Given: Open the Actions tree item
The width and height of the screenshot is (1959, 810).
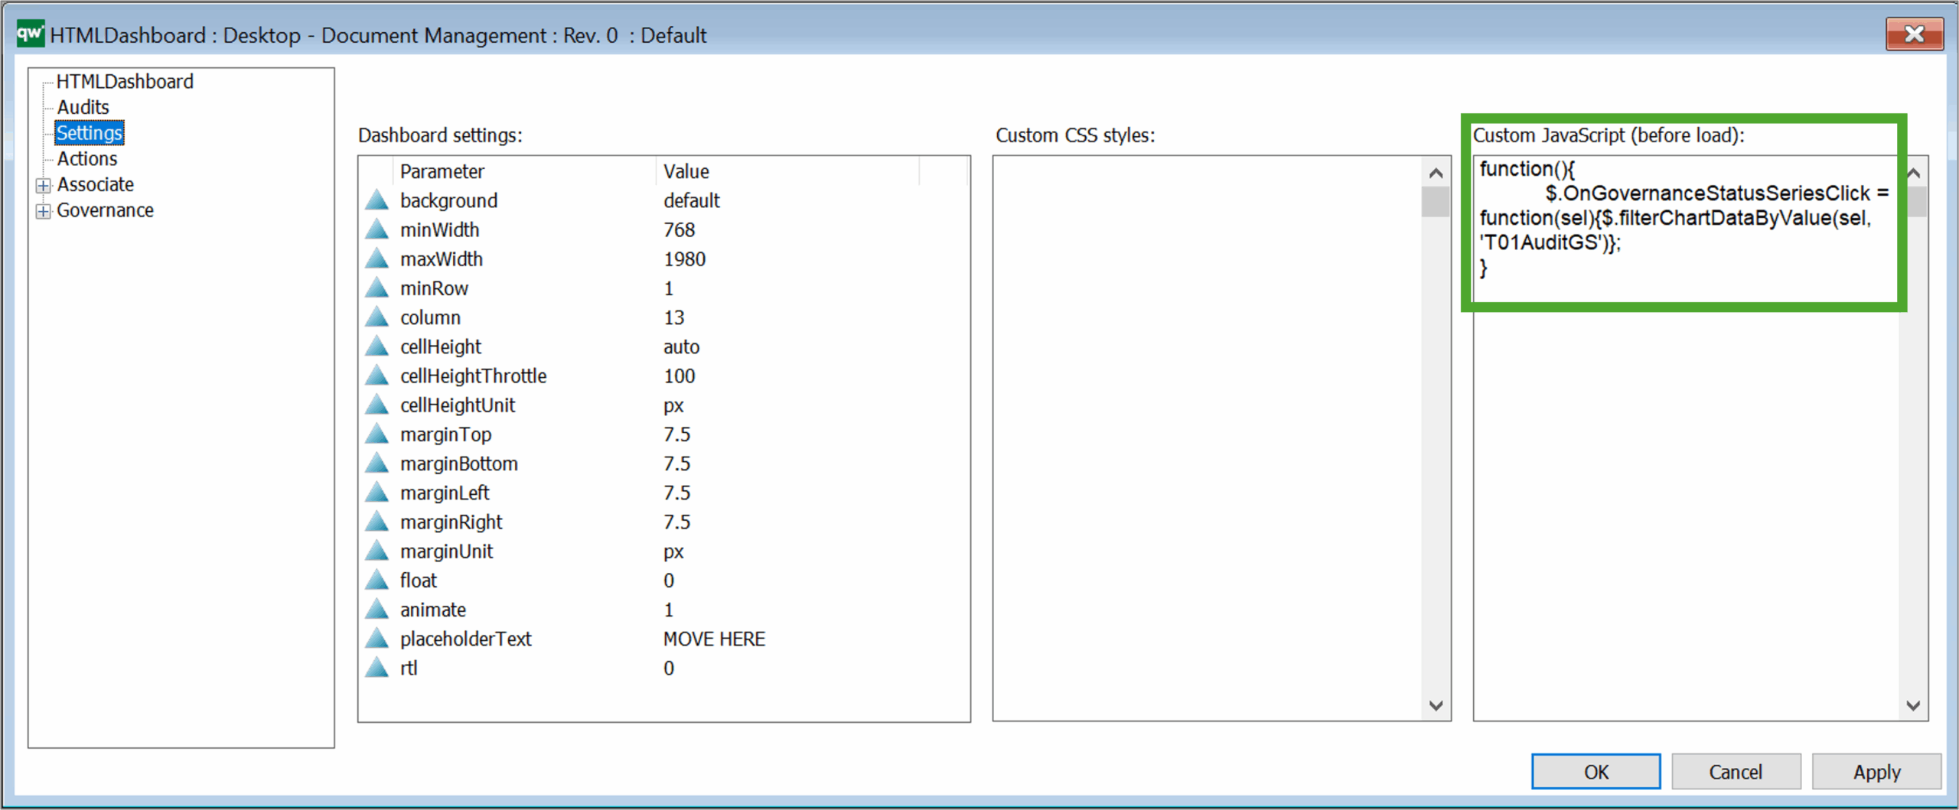Looking at the screenshot, I should (86, 158).
